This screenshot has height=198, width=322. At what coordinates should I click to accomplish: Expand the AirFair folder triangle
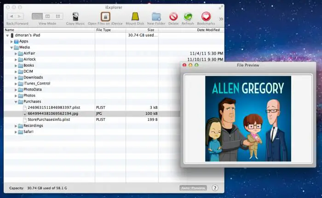[x=16, y=54]
